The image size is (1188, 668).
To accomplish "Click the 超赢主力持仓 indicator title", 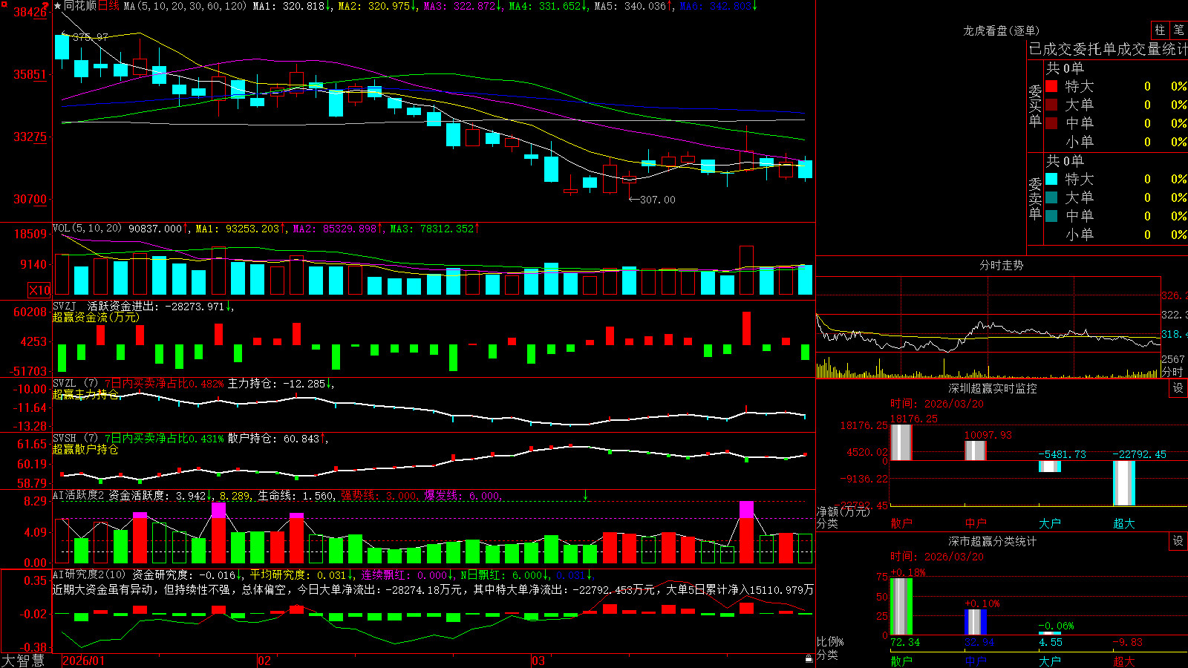I will click(x=85, y=394).
